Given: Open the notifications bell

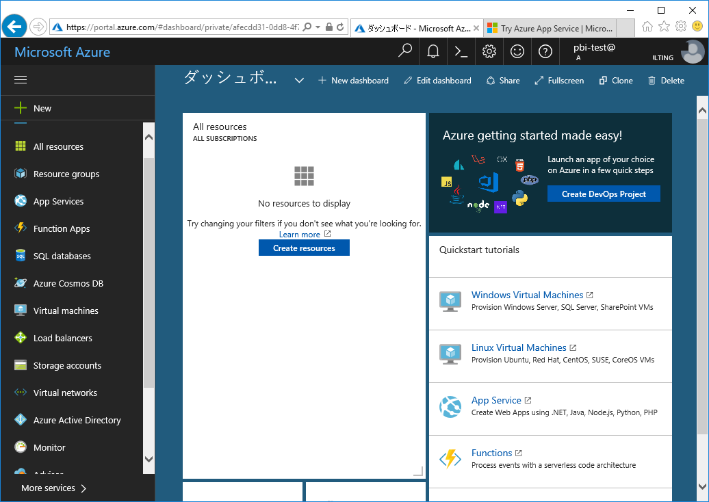Looking at the screenshot, I should 433,51.
